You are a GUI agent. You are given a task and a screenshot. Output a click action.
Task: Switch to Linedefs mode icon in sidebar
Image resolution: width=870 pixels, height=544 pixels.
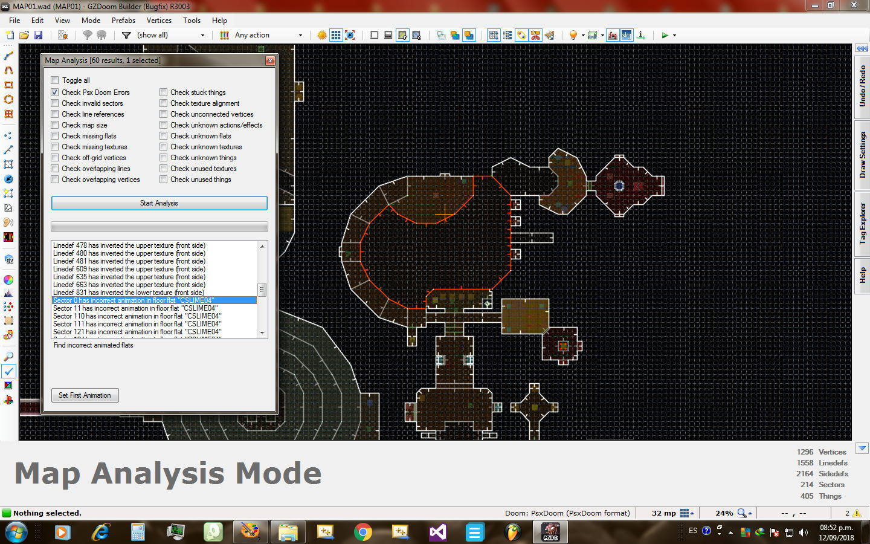tap(8, 150)
